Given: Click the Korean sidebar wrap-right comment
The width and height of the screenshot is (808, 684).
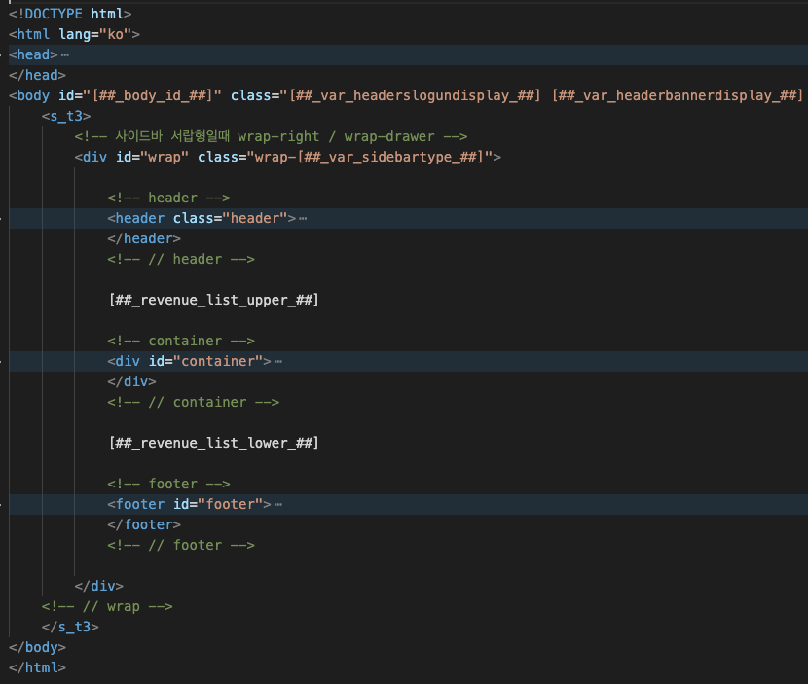Looking at the screenshot, I should coord(271,136).
